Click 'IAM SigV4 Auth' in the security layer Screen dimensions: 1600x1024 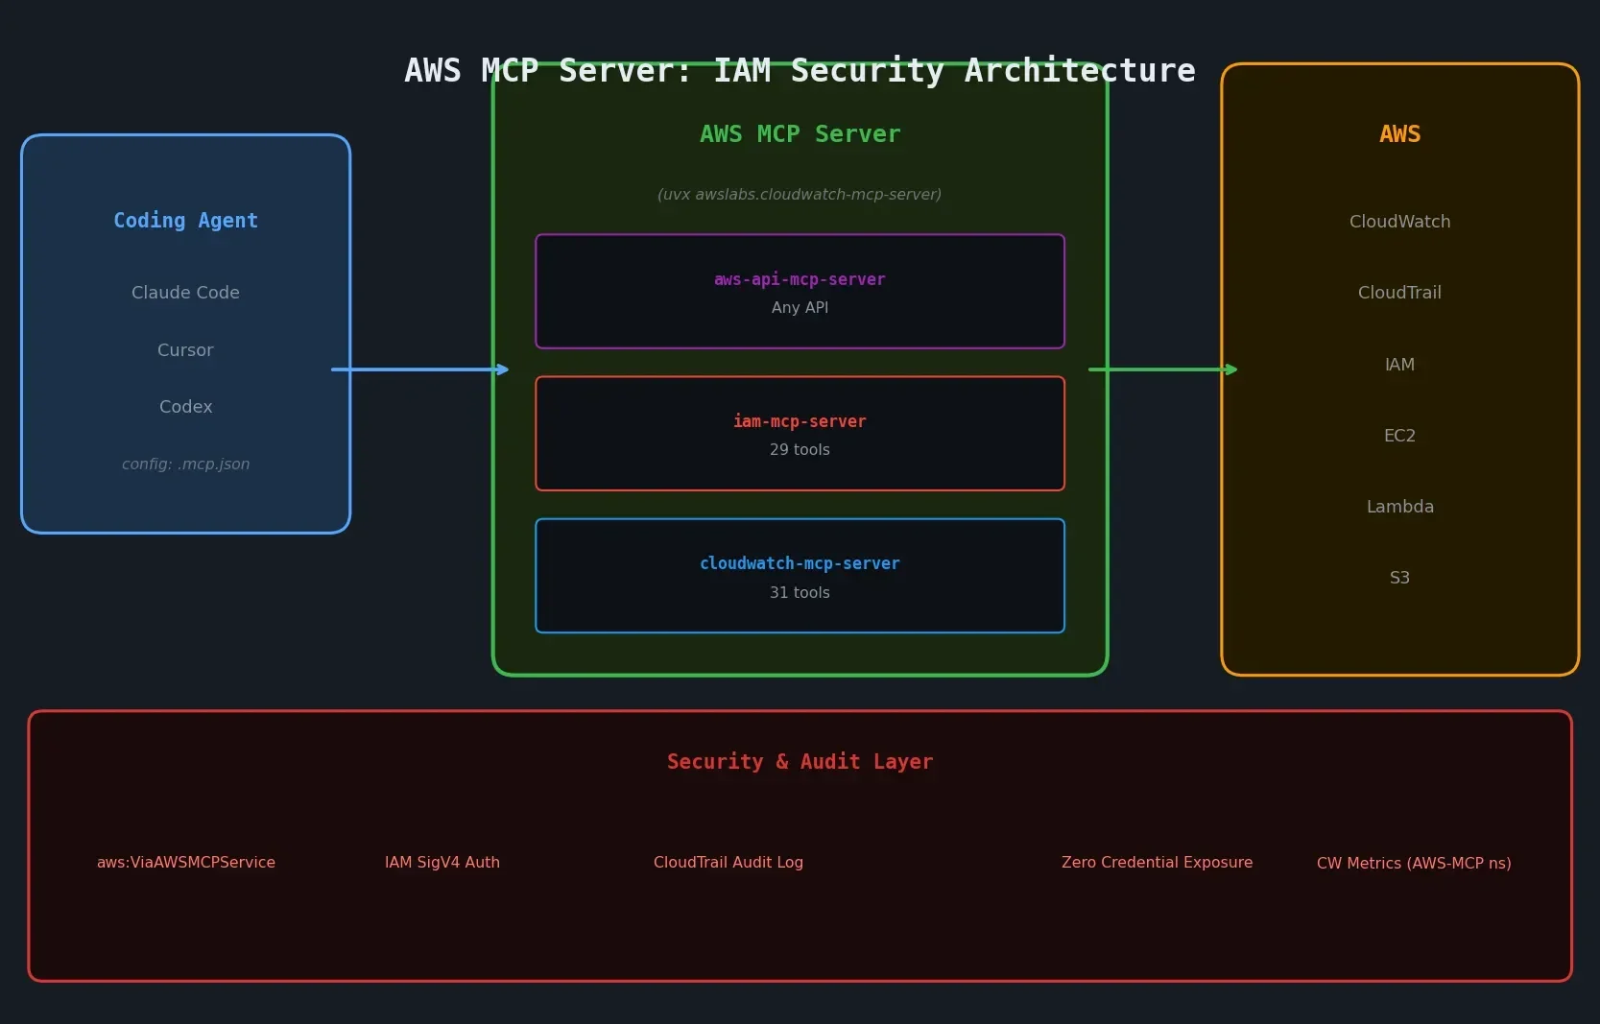click(x=442, y=863)
